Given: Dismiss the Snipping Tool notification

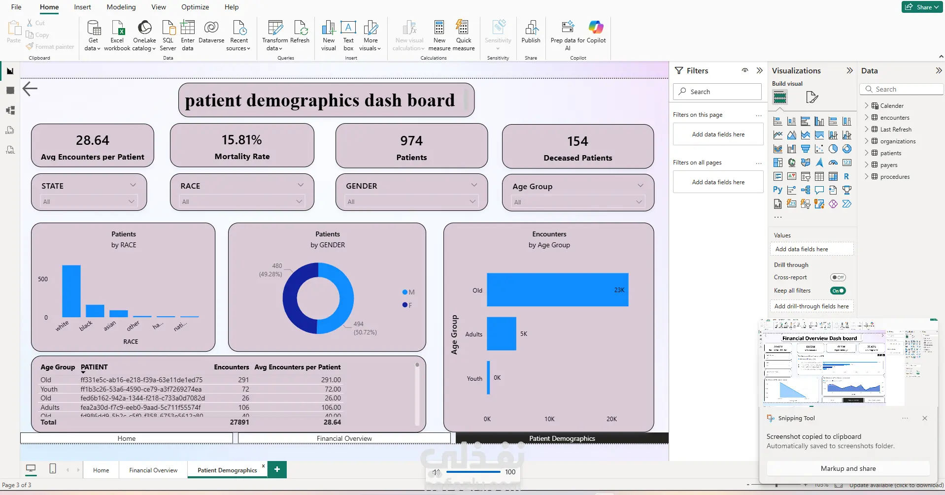Looking at the screenshot, I should [x=925, y=418].
